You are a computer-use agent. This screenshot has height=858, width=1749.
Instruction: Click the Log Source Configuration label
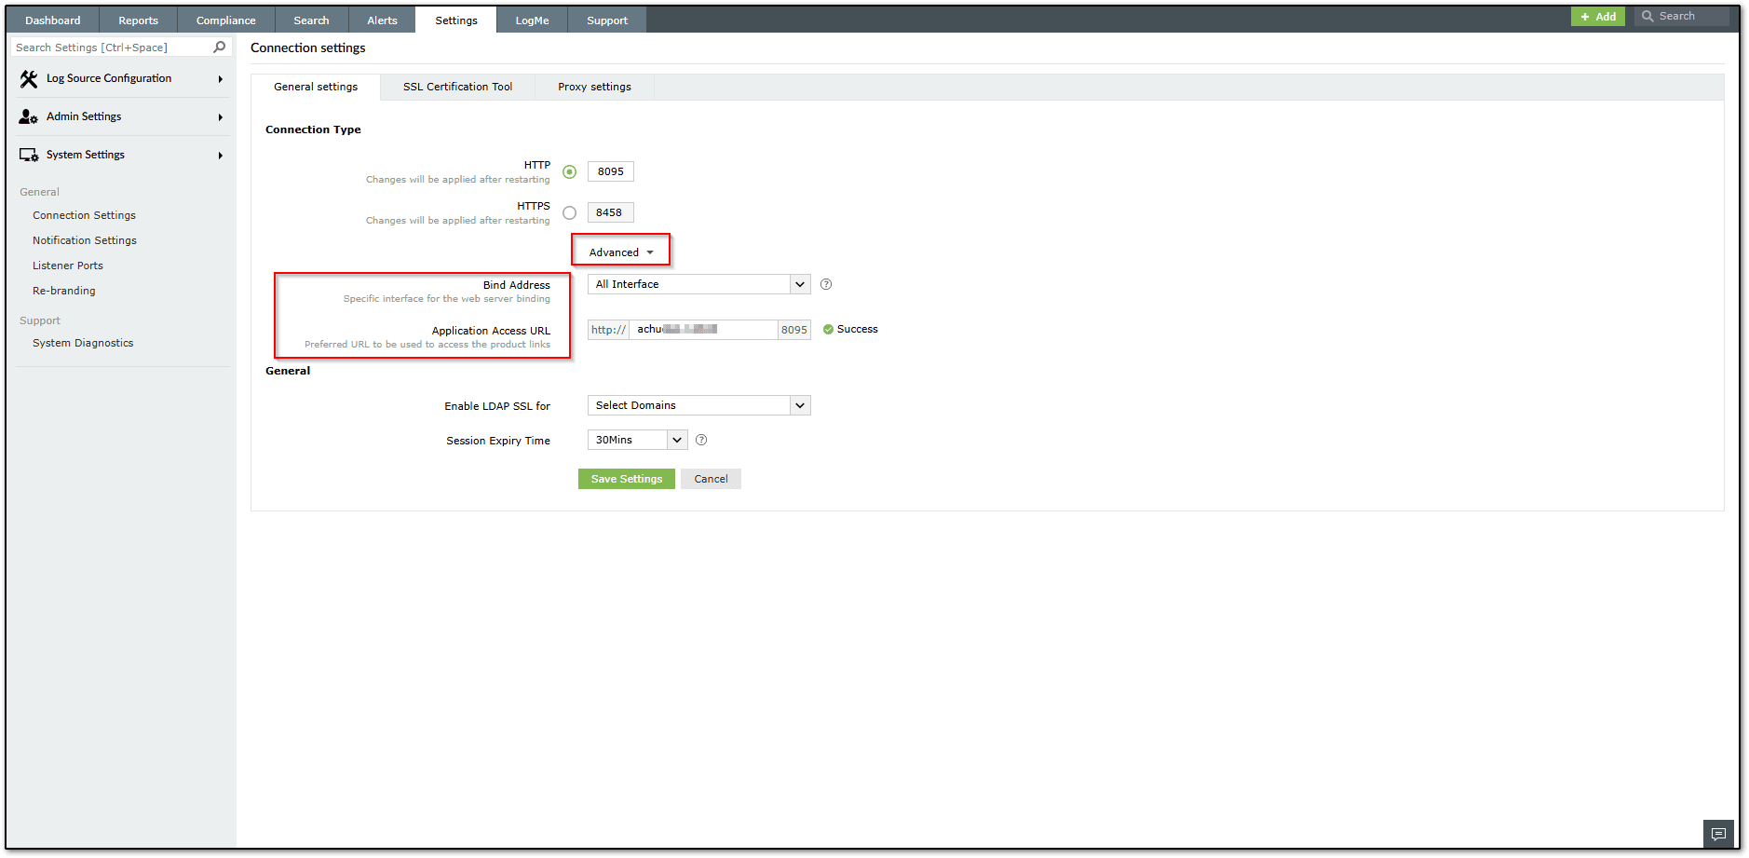(109, 79)
